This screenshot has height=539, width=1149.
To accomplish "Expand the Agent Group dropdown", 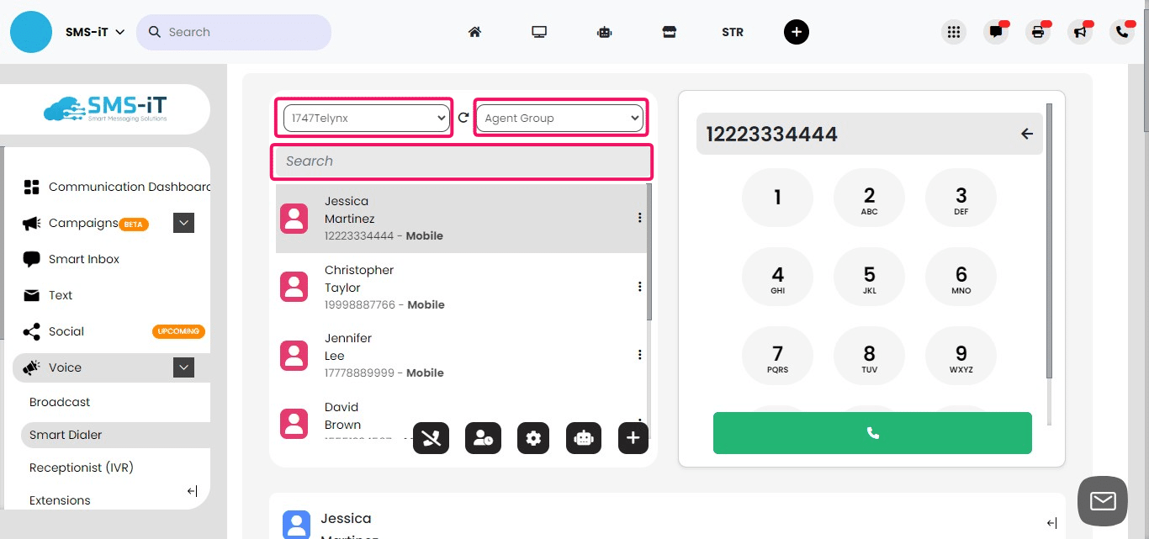I will (559, 119).
